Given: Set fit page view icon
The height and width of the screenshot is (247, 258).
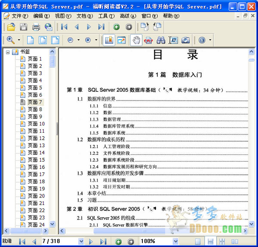Looking at the screenshot, I should pyautogui.click(x=43, y=40).
